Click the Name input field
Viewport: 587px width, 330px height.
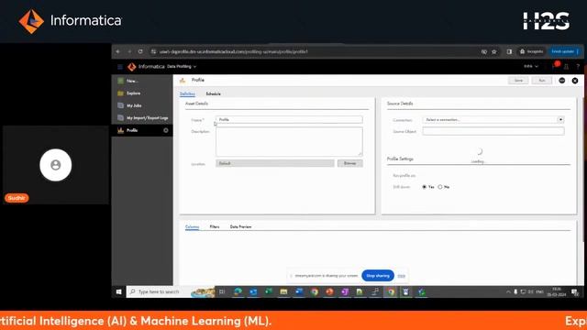pos(289,120)
